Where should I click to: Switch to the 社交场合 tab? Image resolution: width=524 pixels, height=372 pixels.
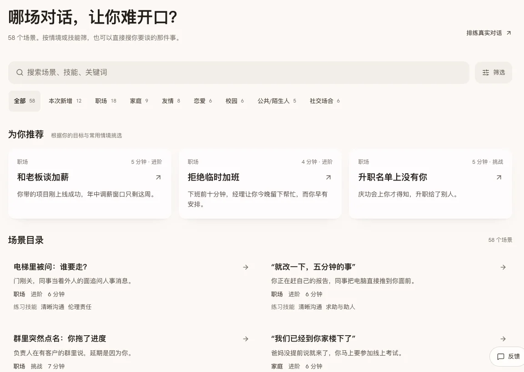coord(324,101)
